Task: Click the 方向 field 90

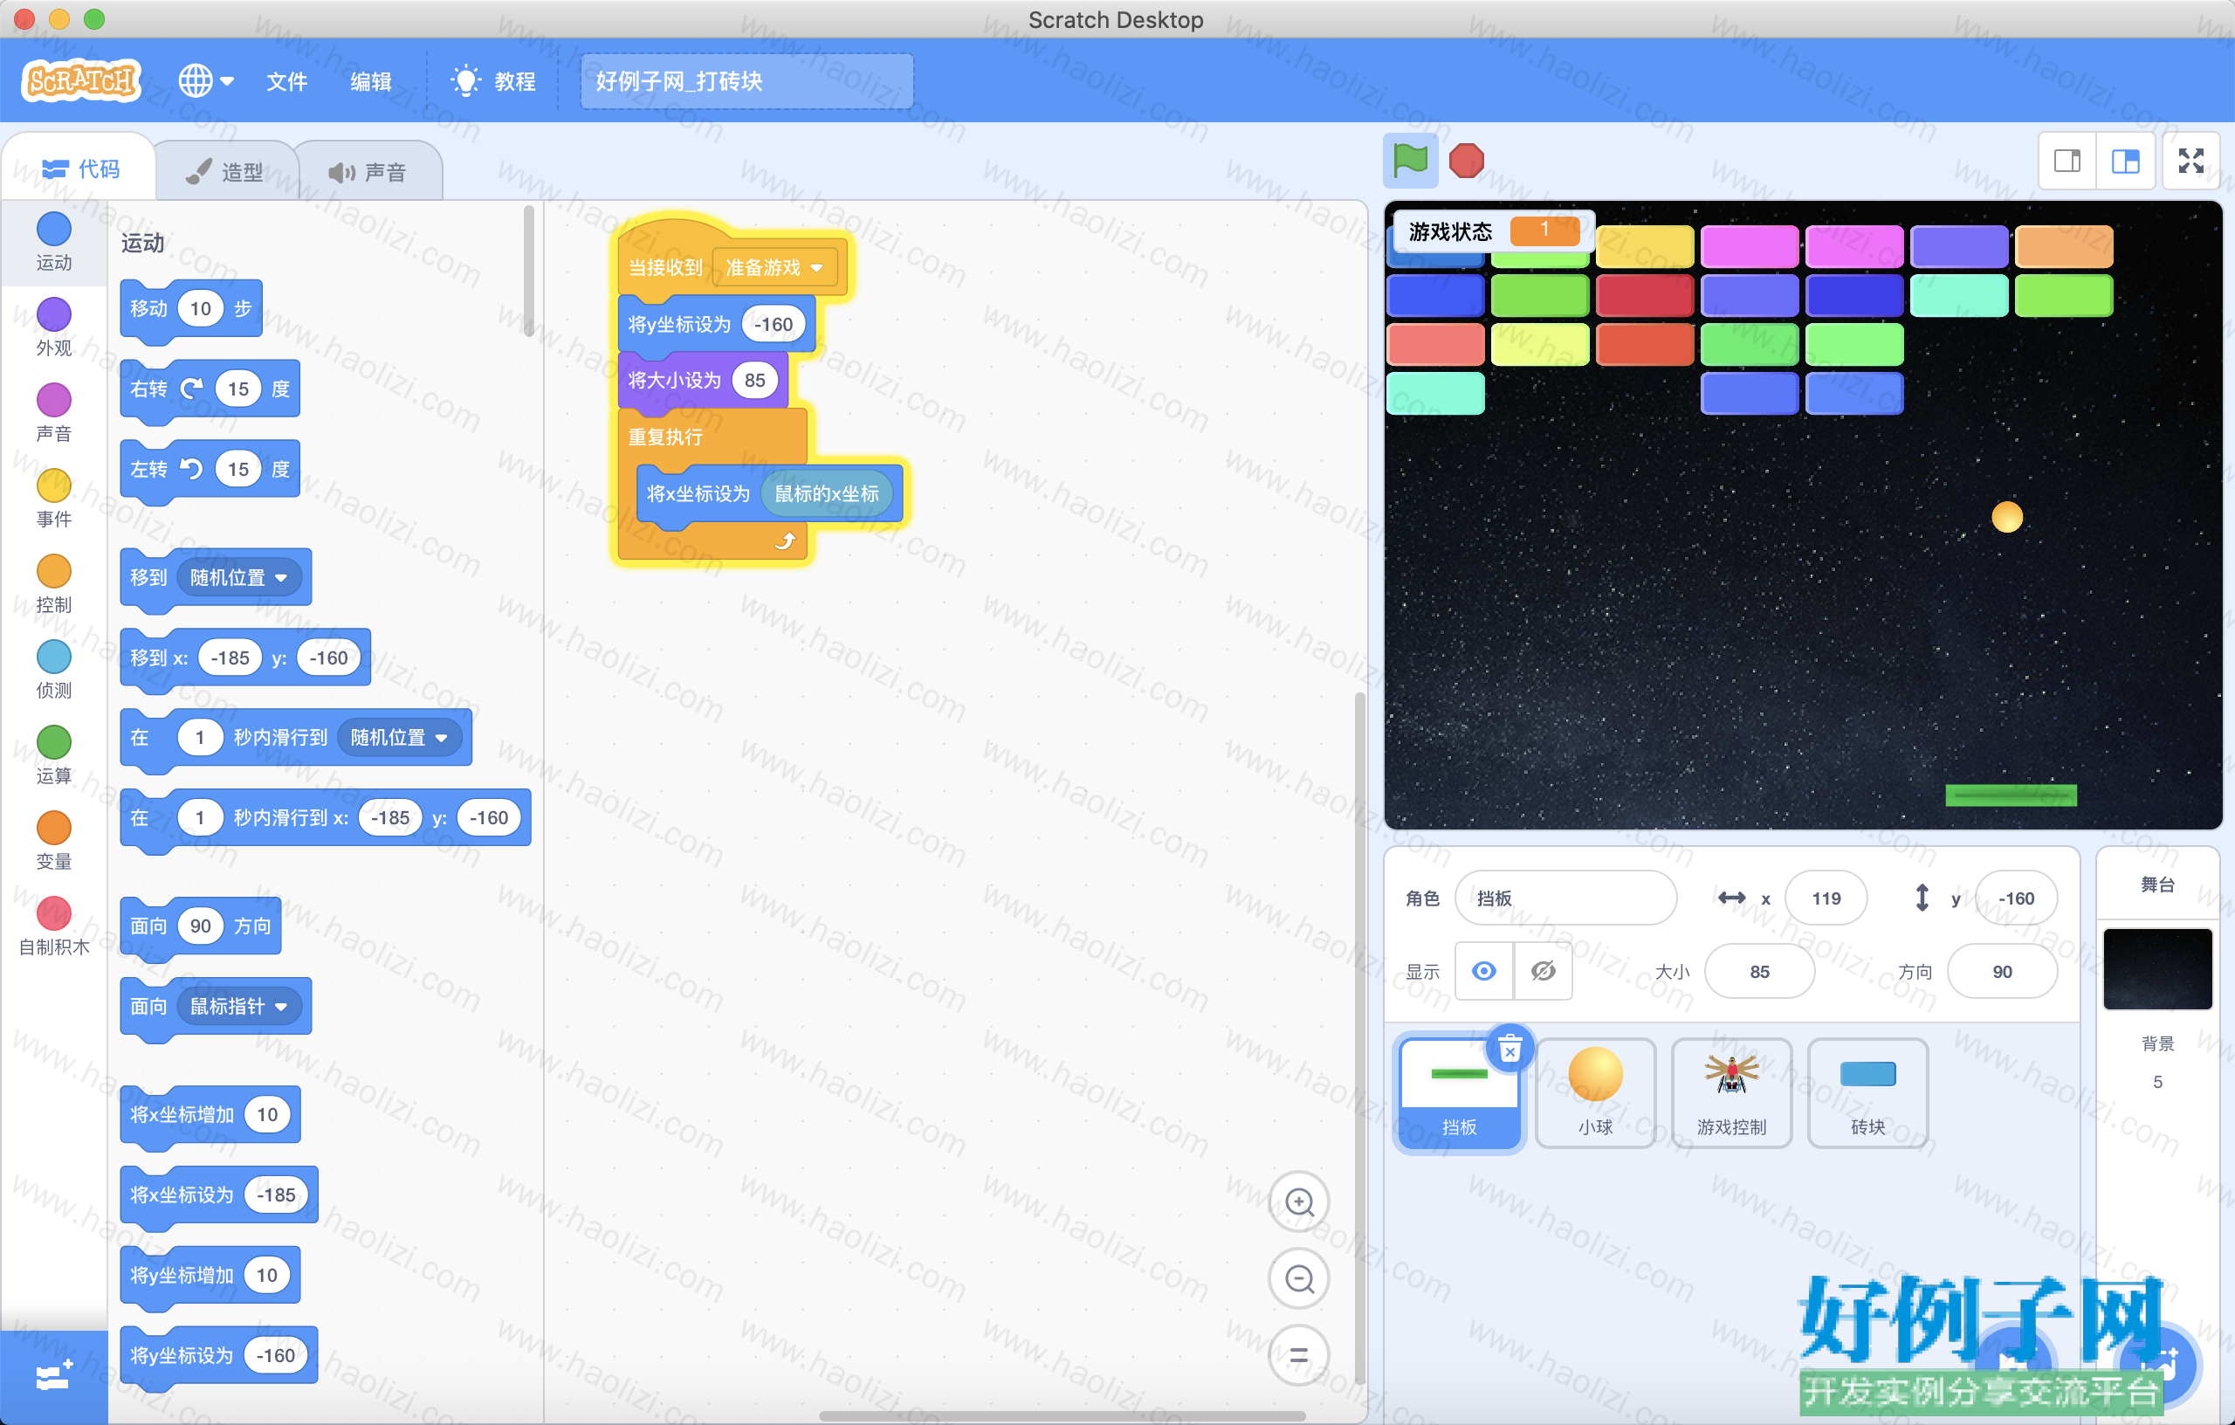Action: (2001, 971)
